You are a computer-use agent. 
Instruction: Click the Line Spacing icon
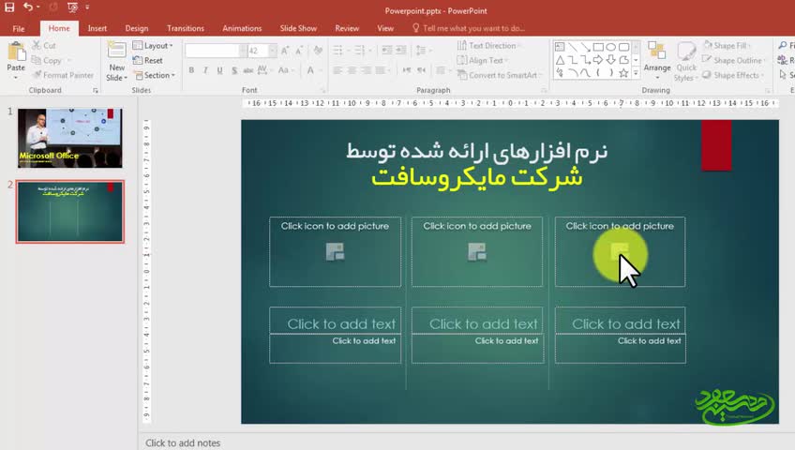421,51
